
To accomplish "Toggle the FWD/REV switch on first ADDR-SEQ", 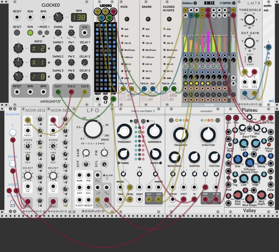I will (28, 157).
